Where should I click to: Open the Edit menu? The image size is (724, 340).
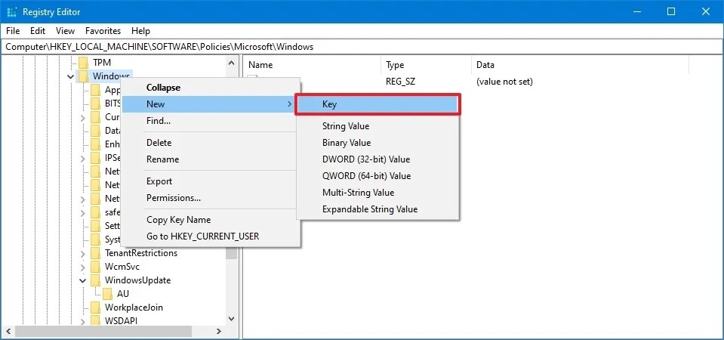pos(38,31)
